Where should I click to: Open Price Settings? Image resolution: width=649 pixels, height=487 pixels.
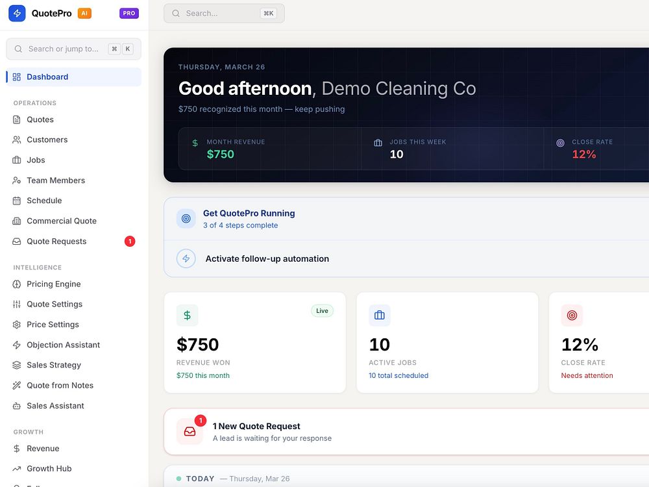[74, 325]
